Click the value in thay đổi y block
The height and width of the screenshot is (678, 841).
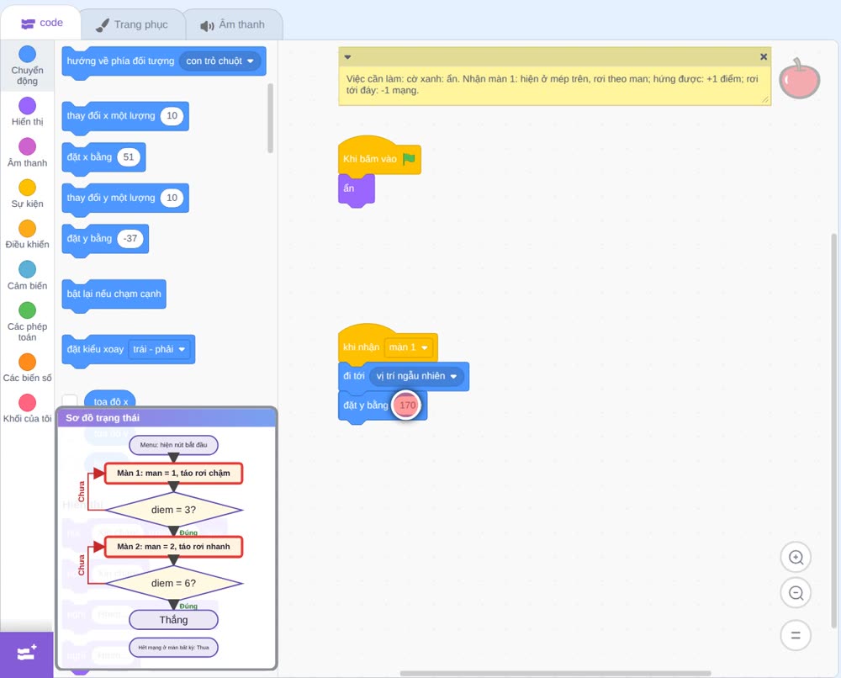pos(172,198)
